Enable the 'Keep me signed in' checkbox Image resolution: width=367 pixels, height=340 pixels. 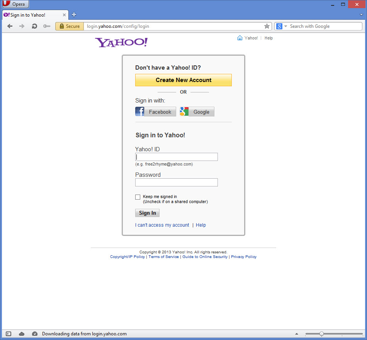tap(138, 197)
